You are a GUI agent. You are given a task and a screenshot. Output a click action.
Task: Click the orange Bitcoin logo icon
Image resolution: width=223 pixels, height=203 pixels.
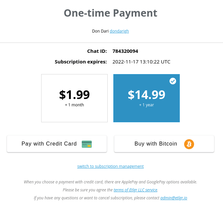(189, 144)
